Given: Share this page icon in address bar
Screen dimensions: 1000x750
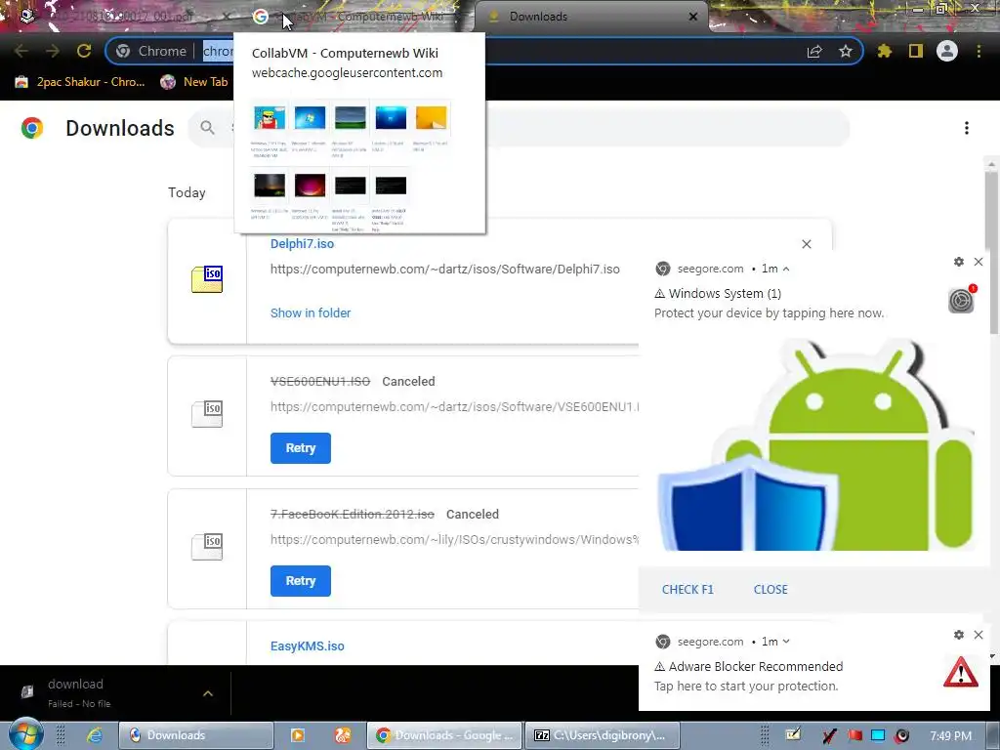Looking at the screenshot, I should click(x=814, y=51).
